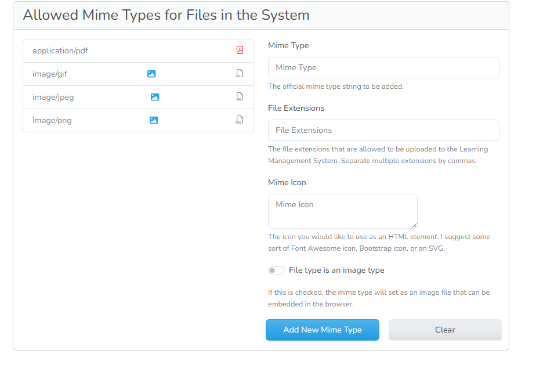Focus the Mime Type text field

coord(383,68)
